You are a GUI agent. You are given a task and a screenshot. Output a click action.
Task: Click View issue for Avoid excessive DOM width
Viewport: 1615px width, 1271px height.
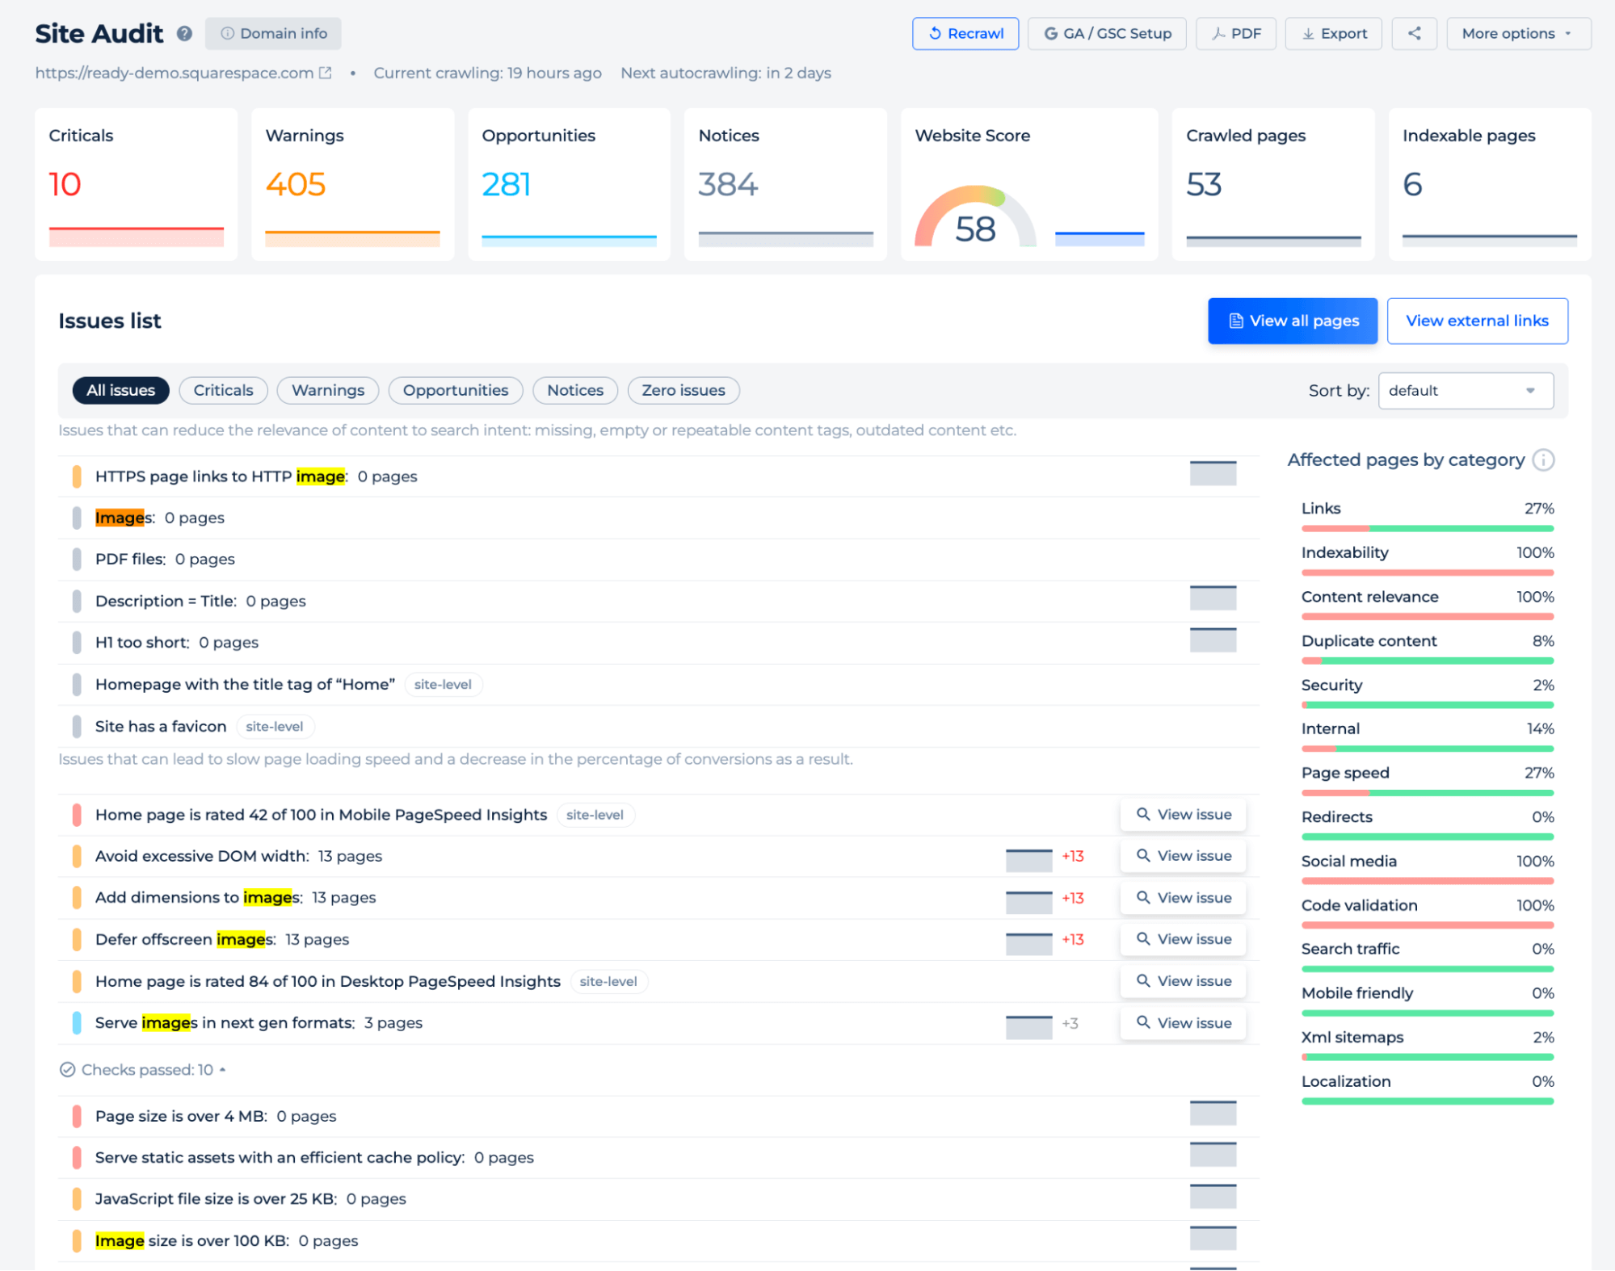(1183, 856)
